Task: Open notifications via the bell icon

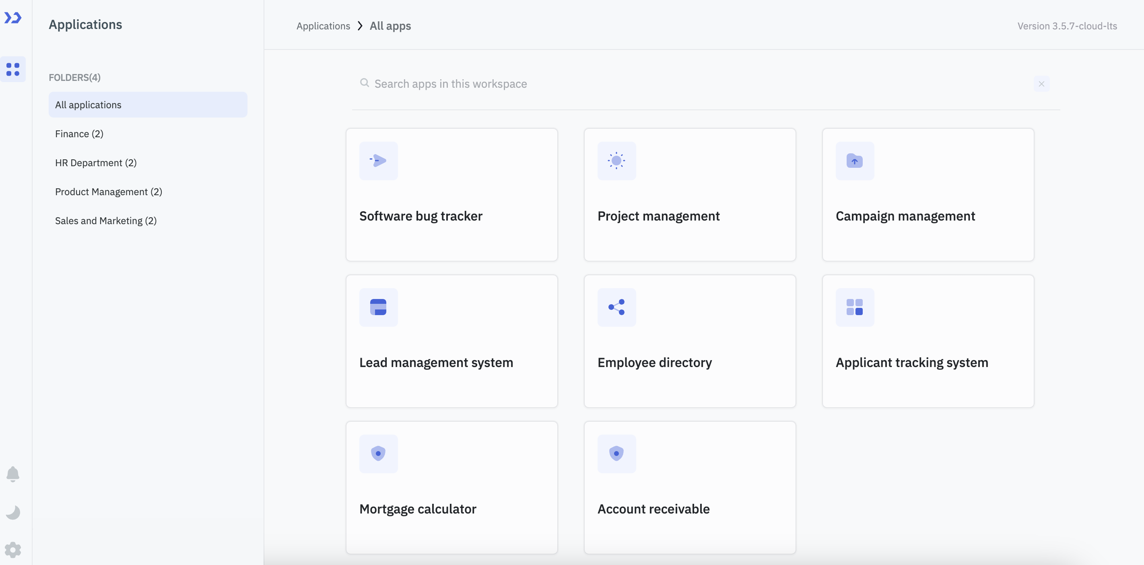Action: tap(13, 474)
